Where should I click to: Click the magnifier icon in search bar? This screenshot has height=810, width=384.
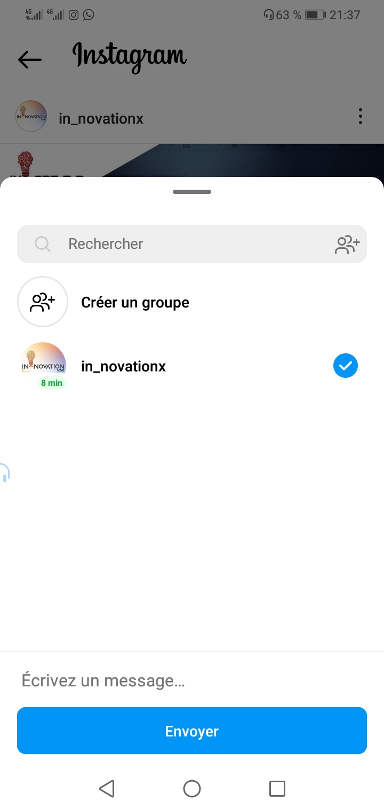point(43,244)
